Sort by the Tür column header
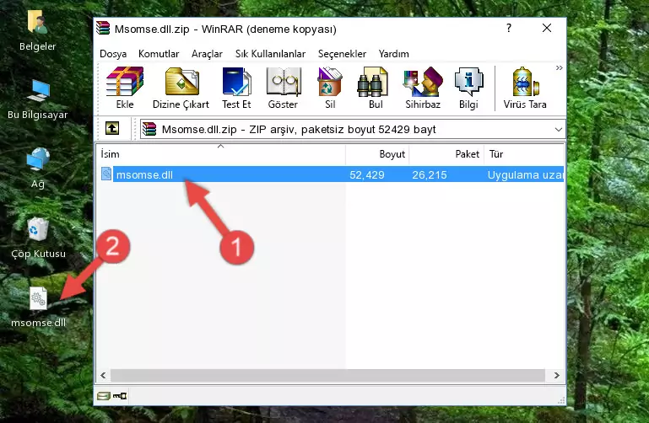 [x=524, y=154]
